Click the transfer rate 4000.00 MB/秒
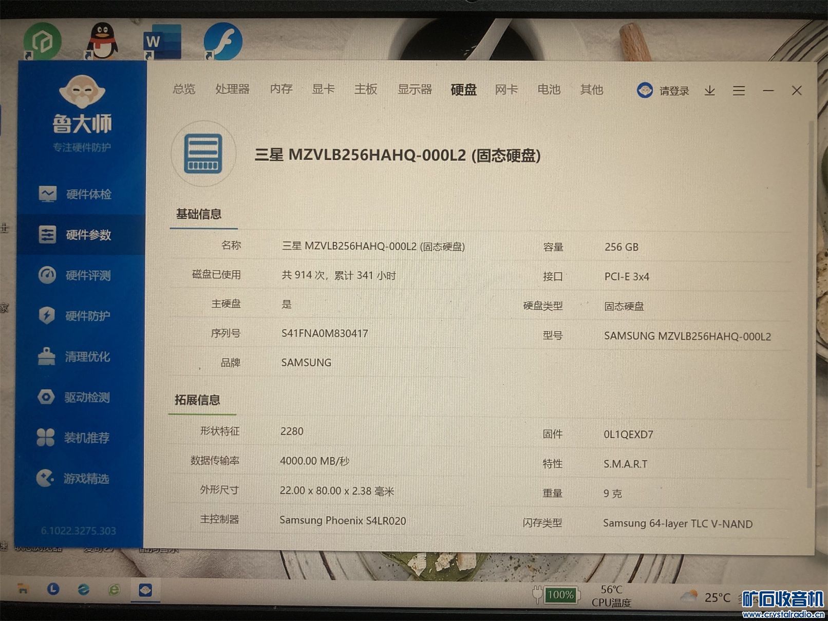This screenshot has width=828, height=621. click(x=314, y=461)
